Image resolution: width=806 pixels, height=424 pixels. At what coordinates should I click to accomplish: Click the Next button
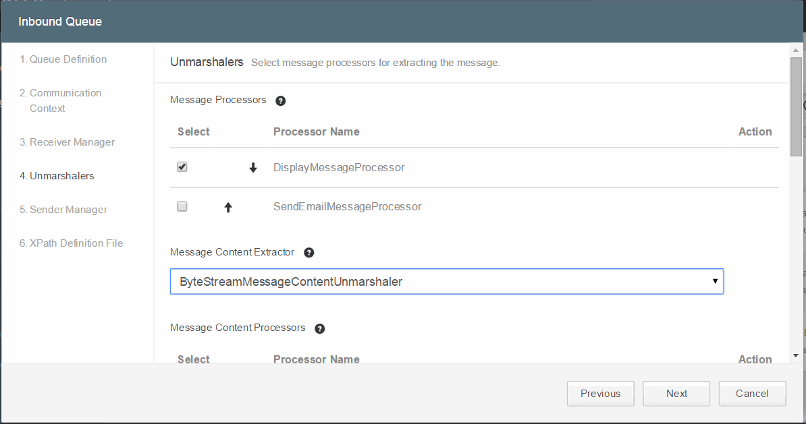[676, 394]
